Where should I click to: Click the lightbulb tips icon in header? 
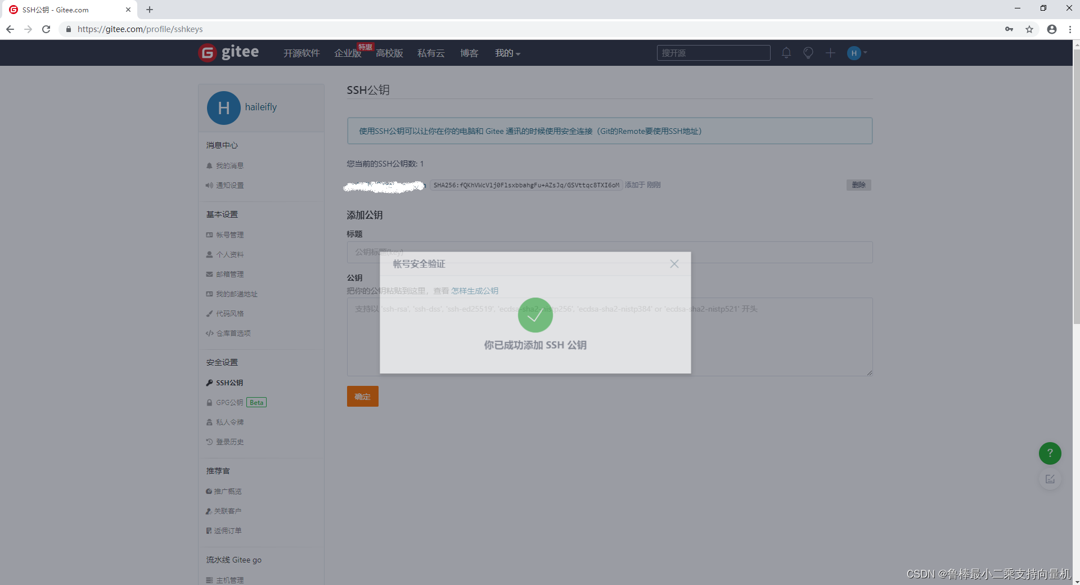point(808,53)
